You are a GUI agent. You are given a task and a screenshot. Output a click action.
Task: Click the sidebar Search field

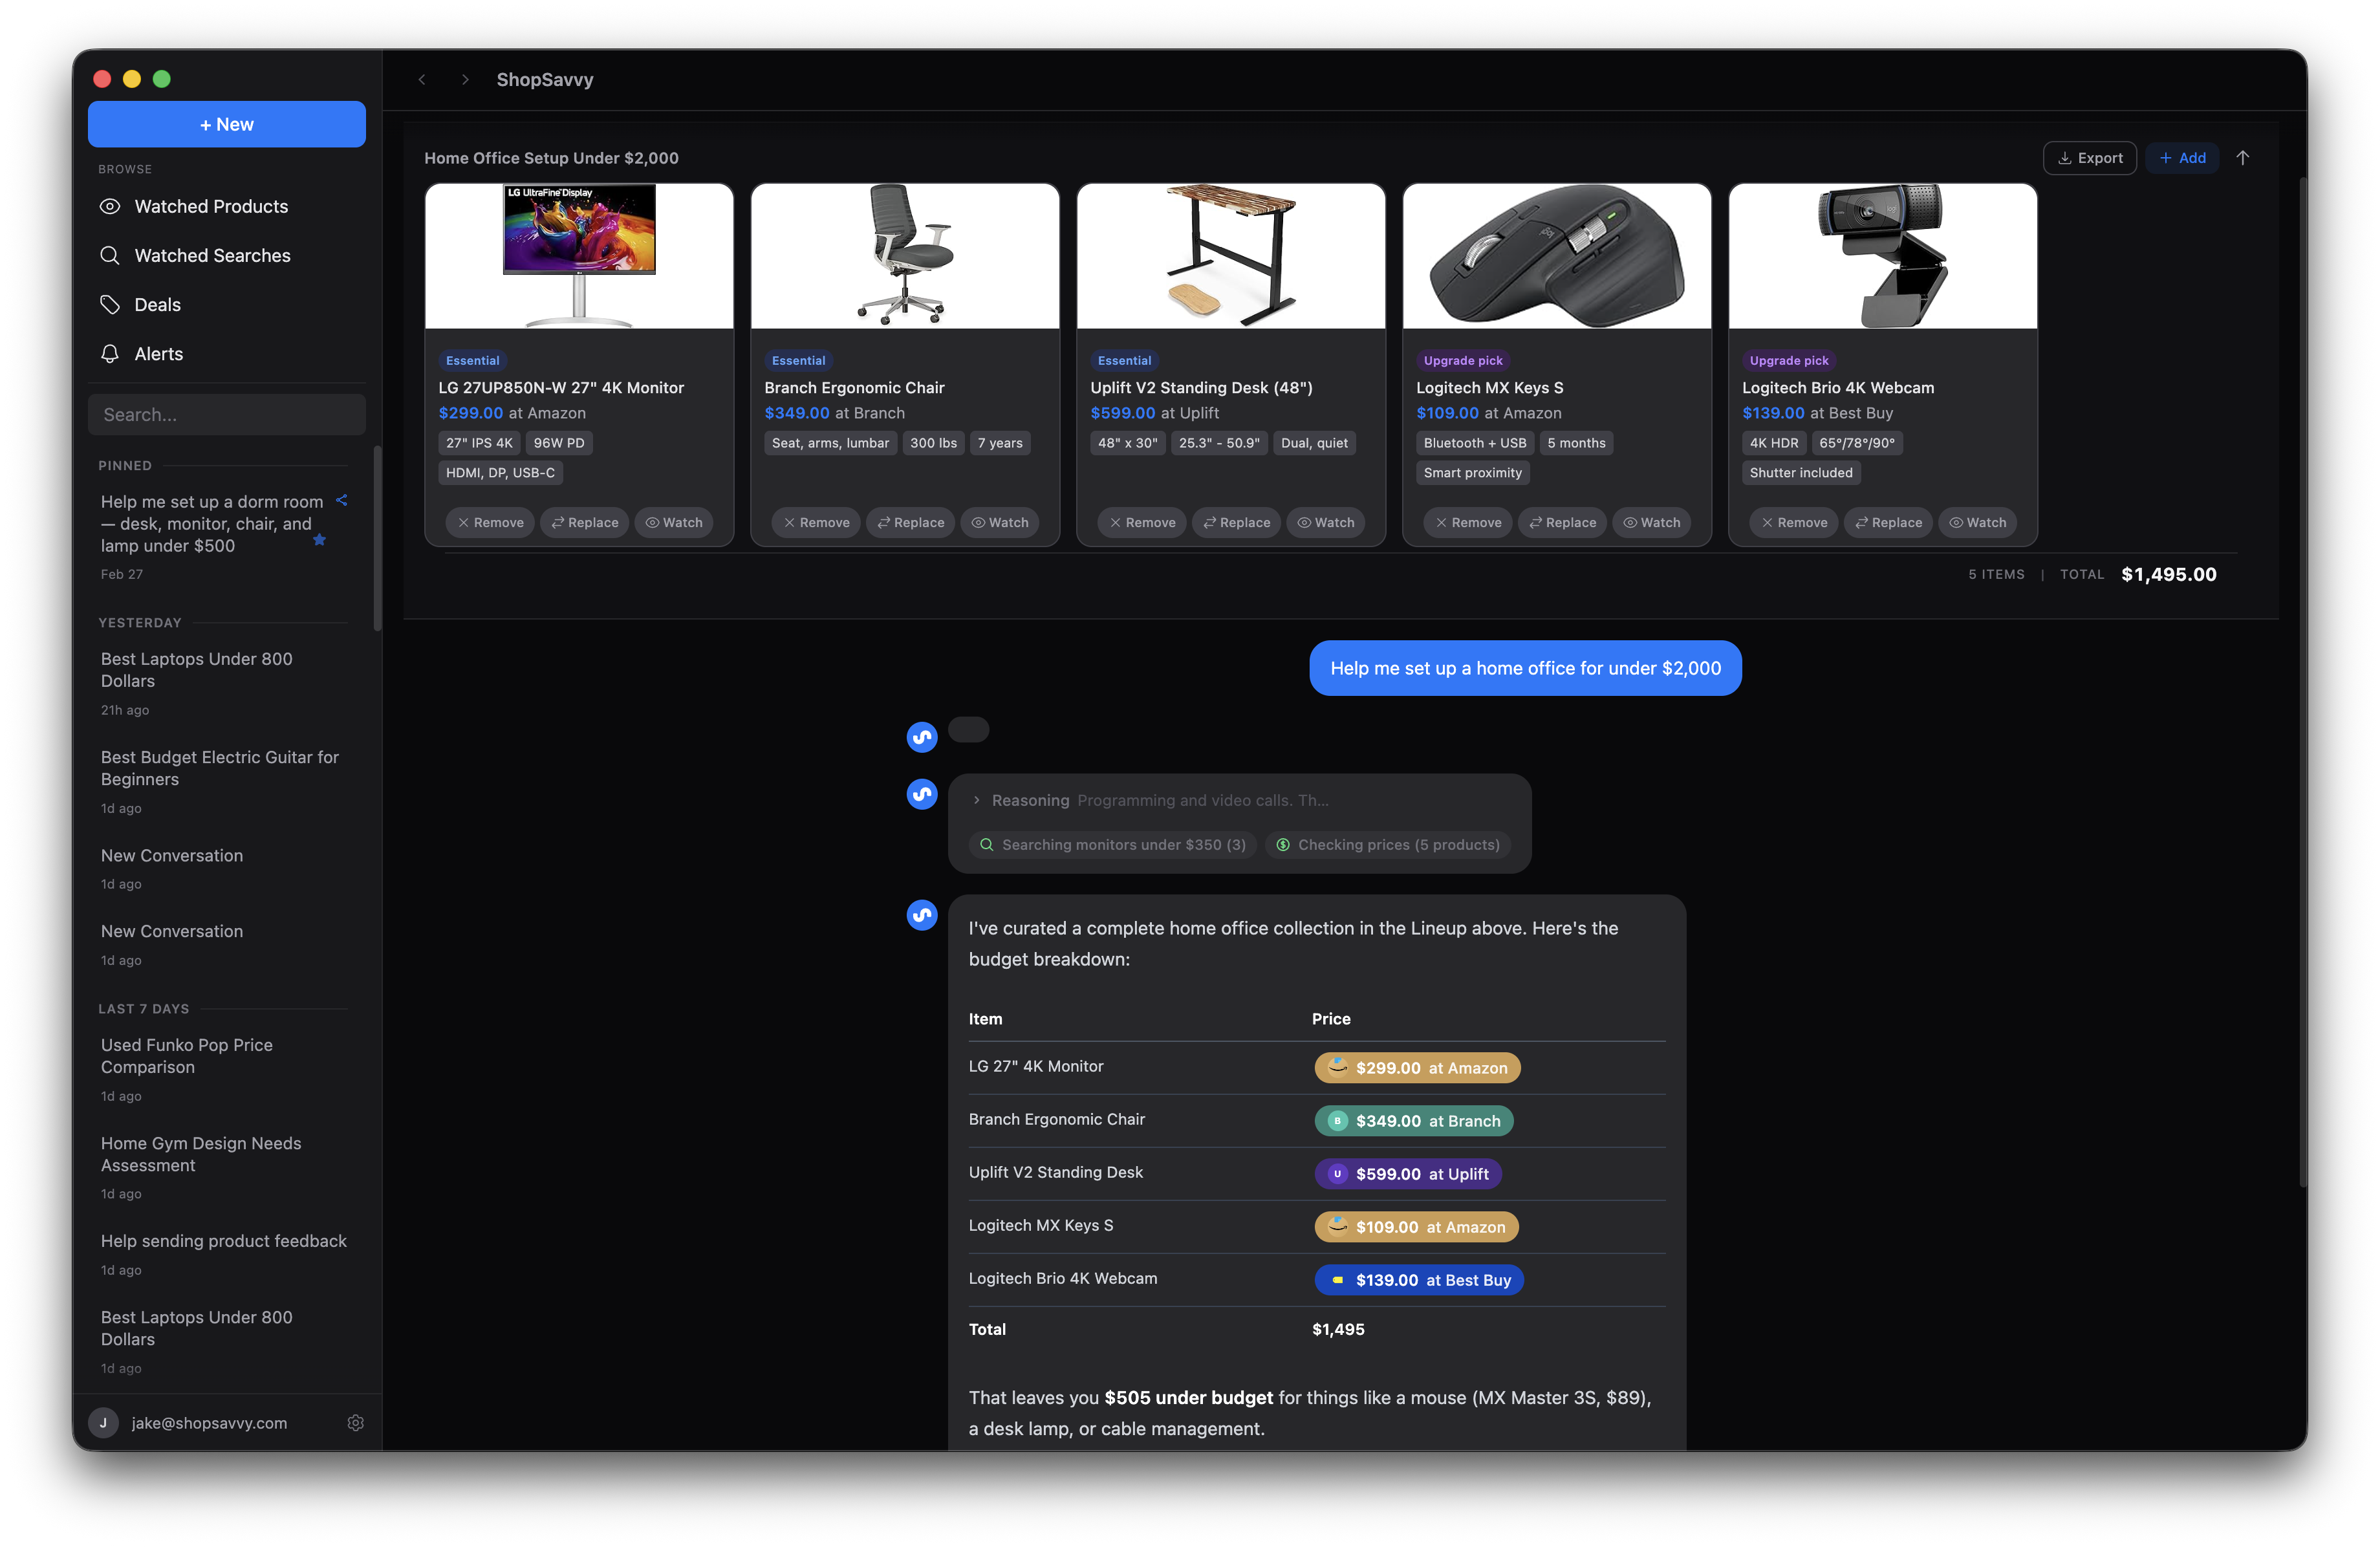[227, 414]
